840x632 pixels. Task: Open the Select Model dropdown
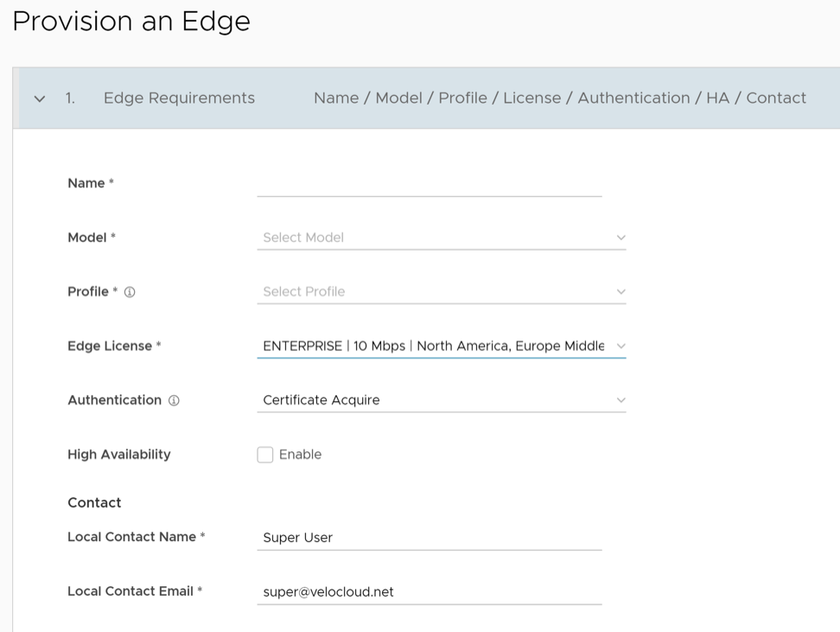432,238
